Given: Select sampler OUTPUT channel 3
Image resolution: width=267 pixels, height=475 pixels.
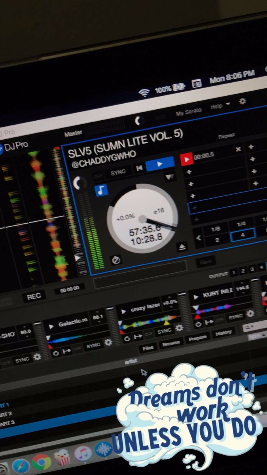Looking at the screenshot, I should [x=252, y=269].
